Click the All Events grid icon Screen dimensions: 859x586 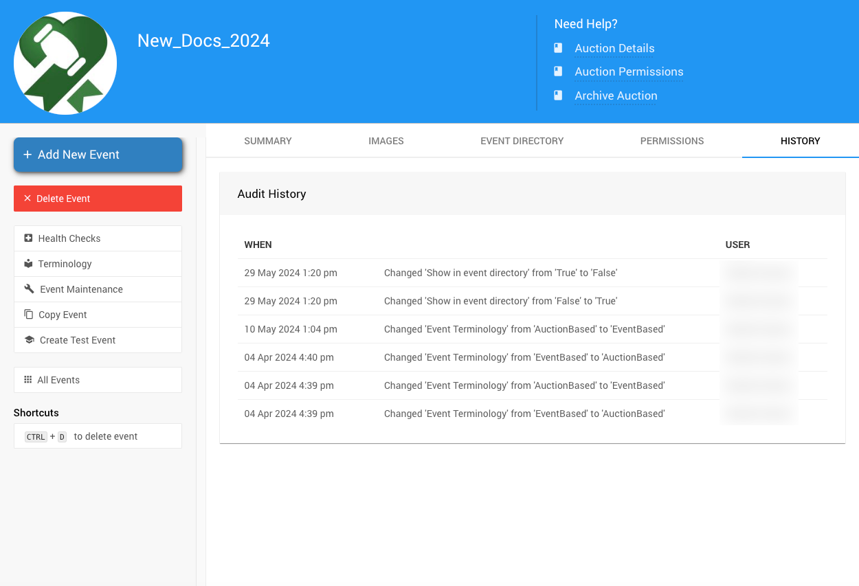click(28, 380)
